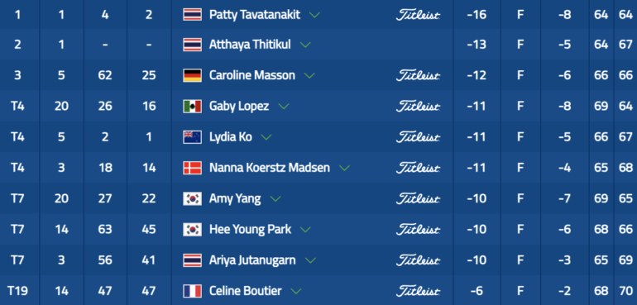The width and height of the screenshot is (637, 305).
Task: Open Hee Young Park player link
Action: coord(250,230)
